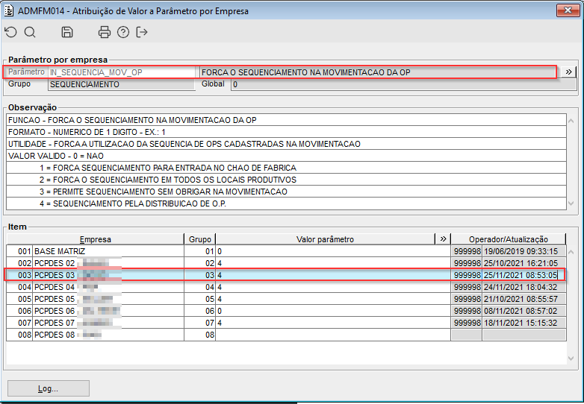Image resolution: width=584 pixels, height=404 pixels.
Task: Click the Operador/Atualização column header
Action: [x=509, y=239]
